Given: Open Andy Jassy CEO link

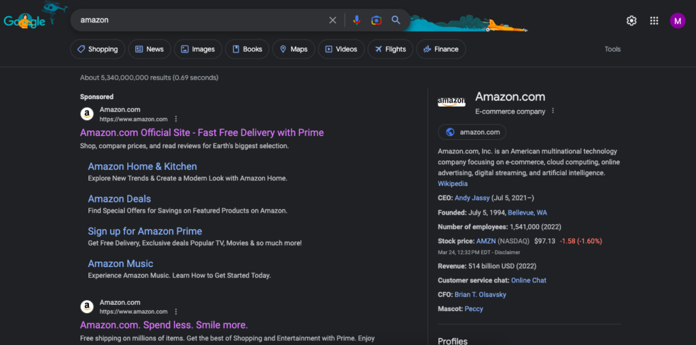Looking at the screenshot, I should point(472,198).
